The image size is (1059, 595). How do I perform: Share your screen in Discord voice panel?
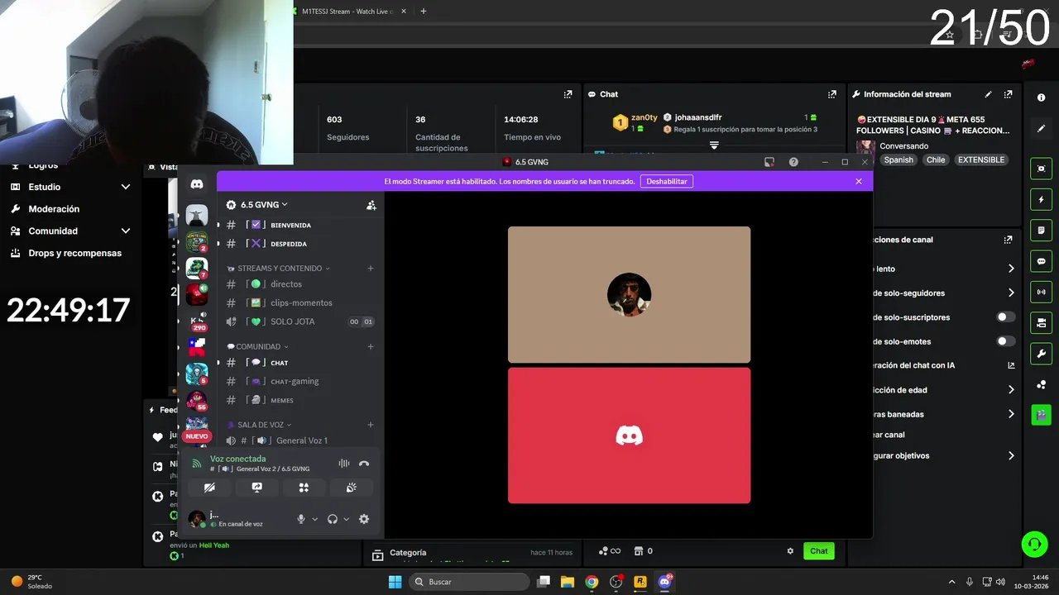coord(256,488)
